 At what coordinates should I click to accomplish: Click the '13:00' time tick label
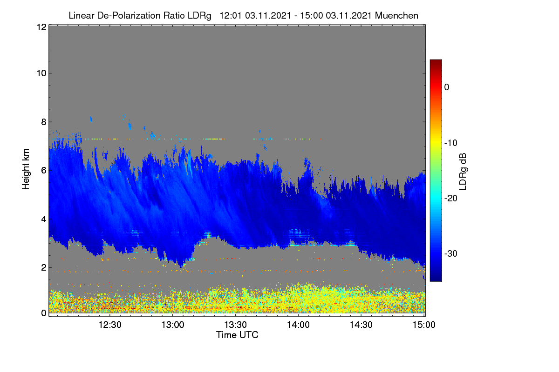pyautogui.click(x=173, y=325)
